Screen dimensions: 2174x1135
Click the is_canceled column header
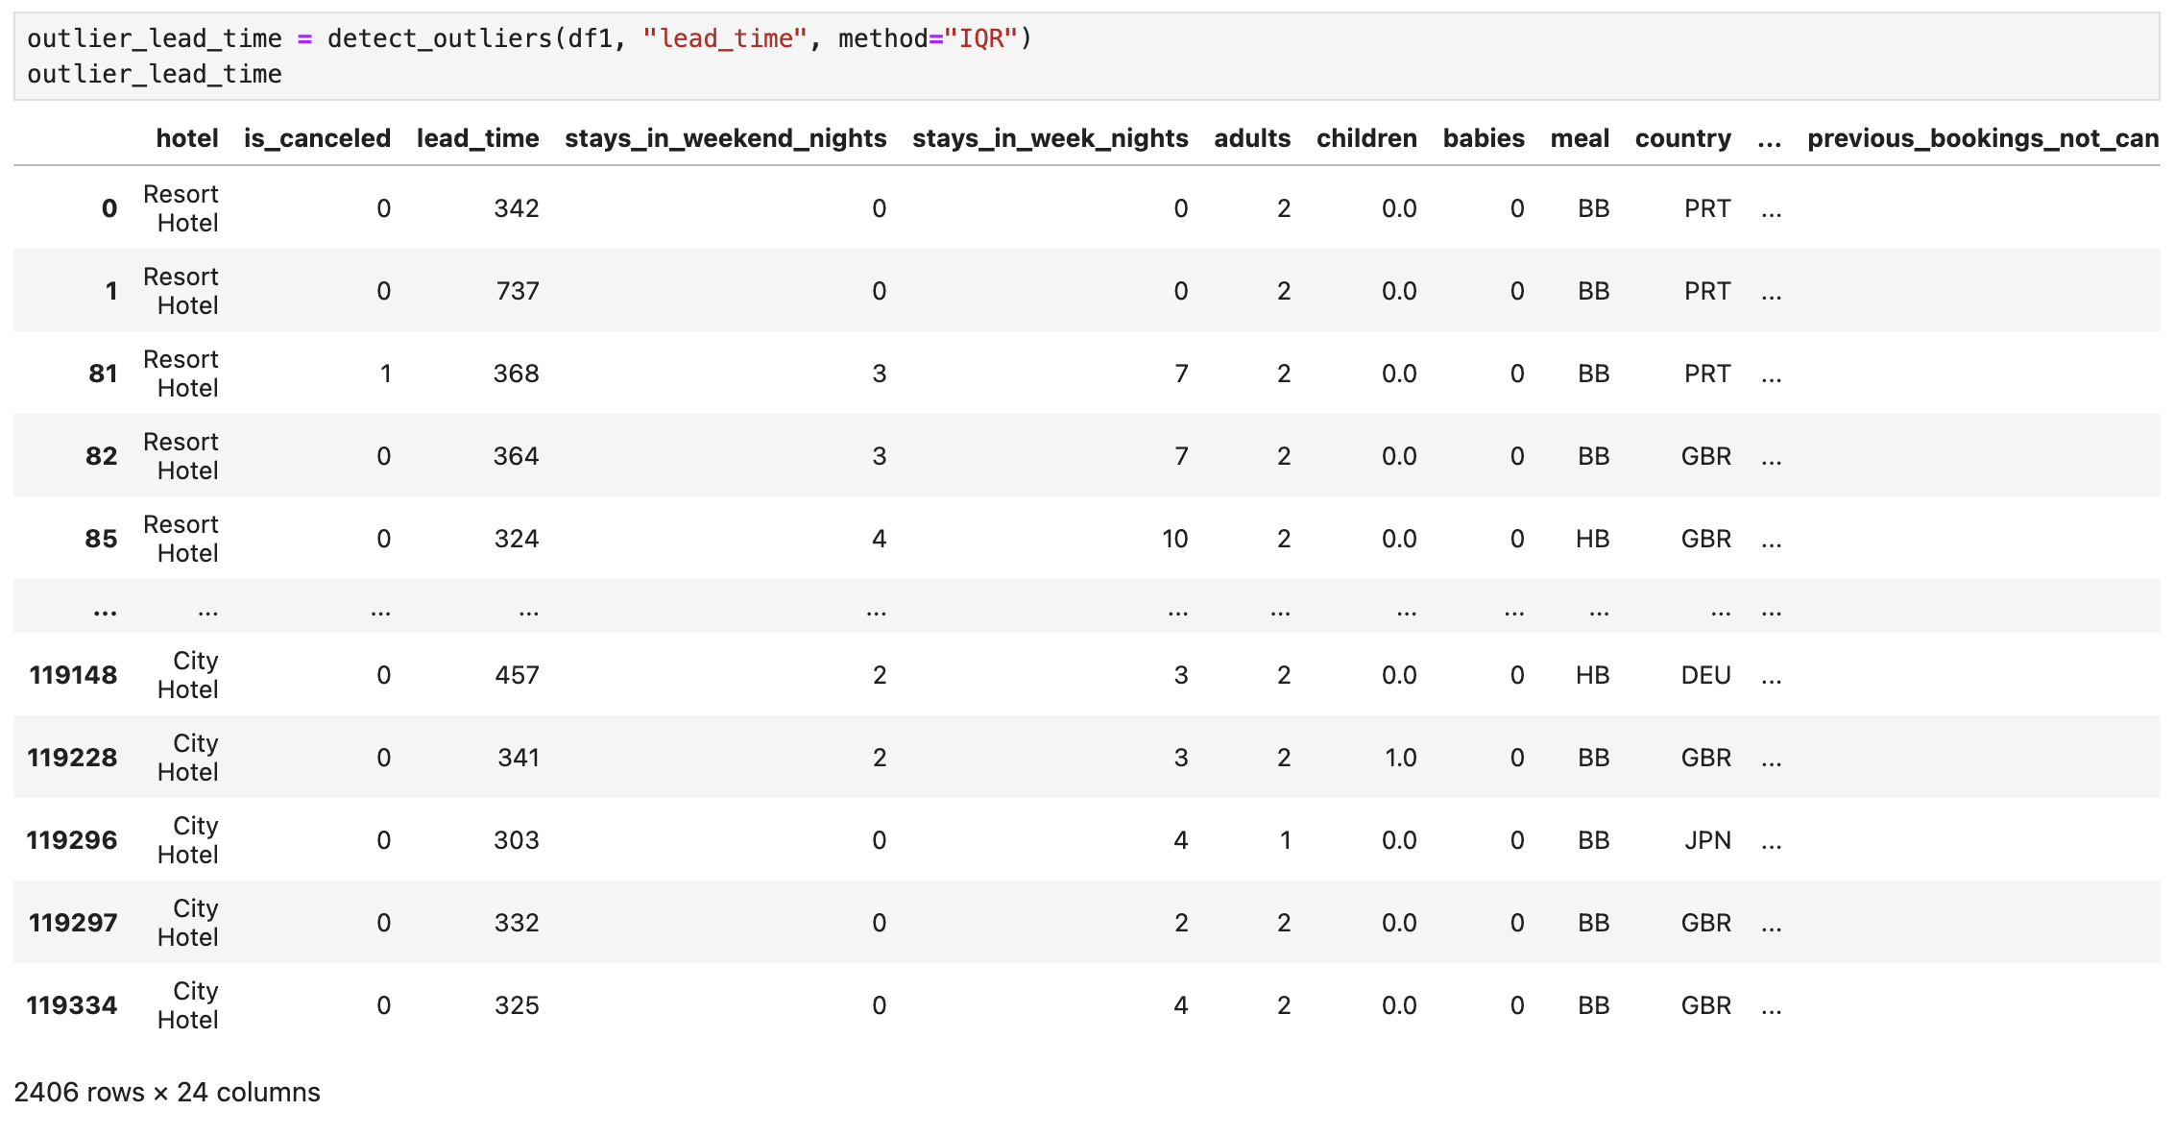tap(317, 138)
